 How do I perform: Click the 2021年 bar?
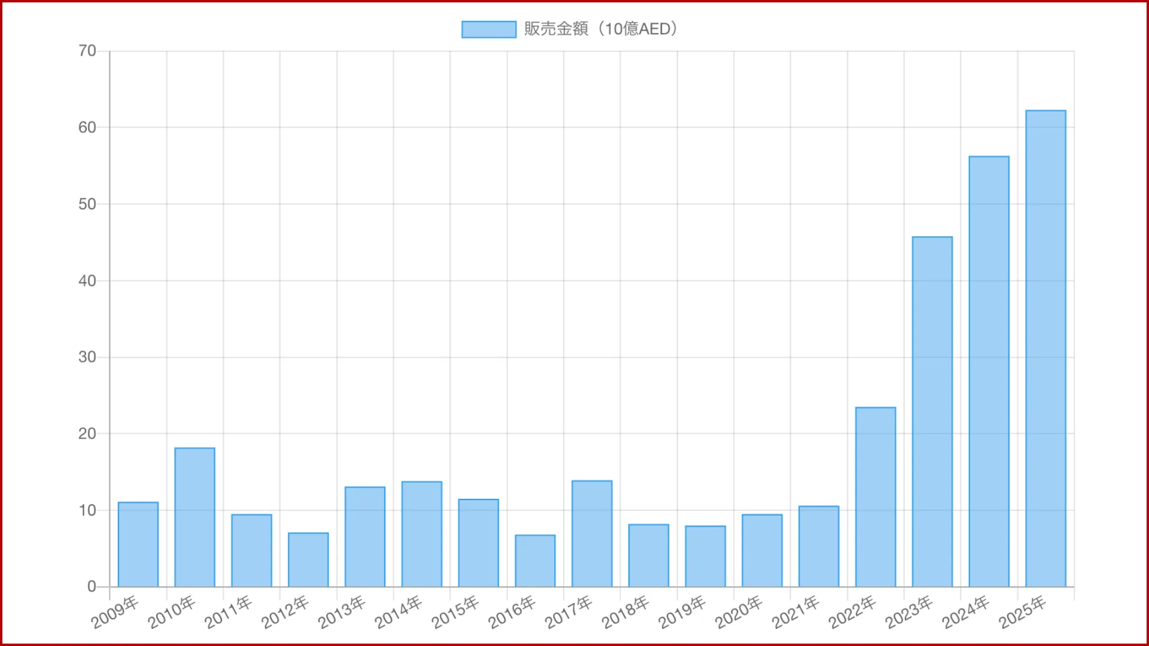(819, 546)
